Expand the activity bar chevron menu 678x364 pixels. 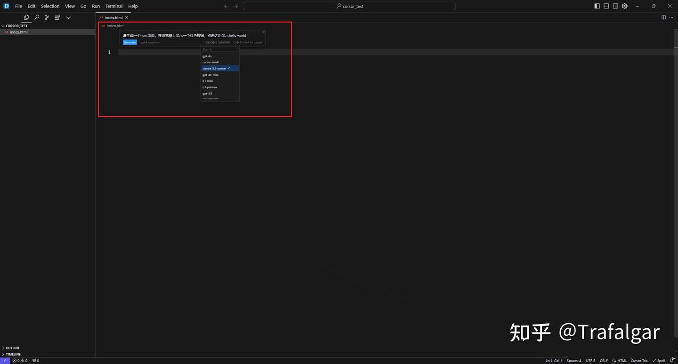coord(68,17)
